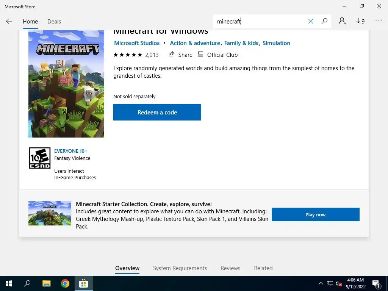This screenshot has height=291, width=388.
Task: Open Microsoft Studios publisher link
Action: (137, 43)
